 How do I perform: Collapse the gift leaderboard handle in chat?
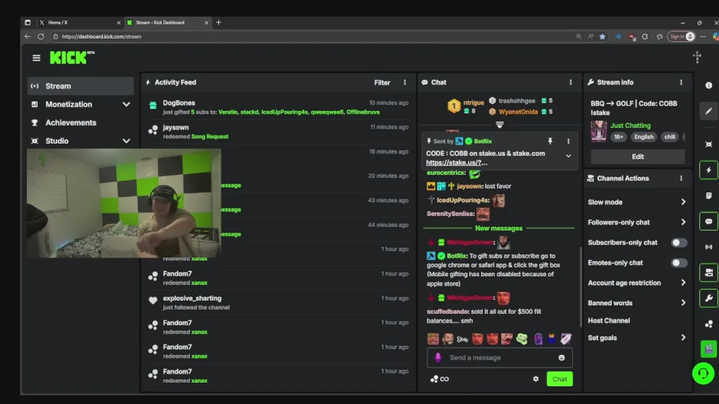[499, 125]
